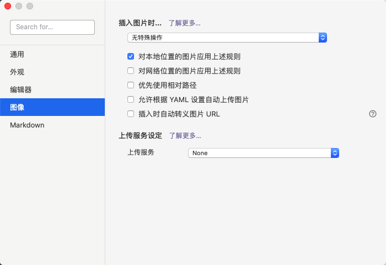Uncheck 对本地位置的图片应用上述规则 checkbox
This screenshot has width=386, height=265.
131,56
